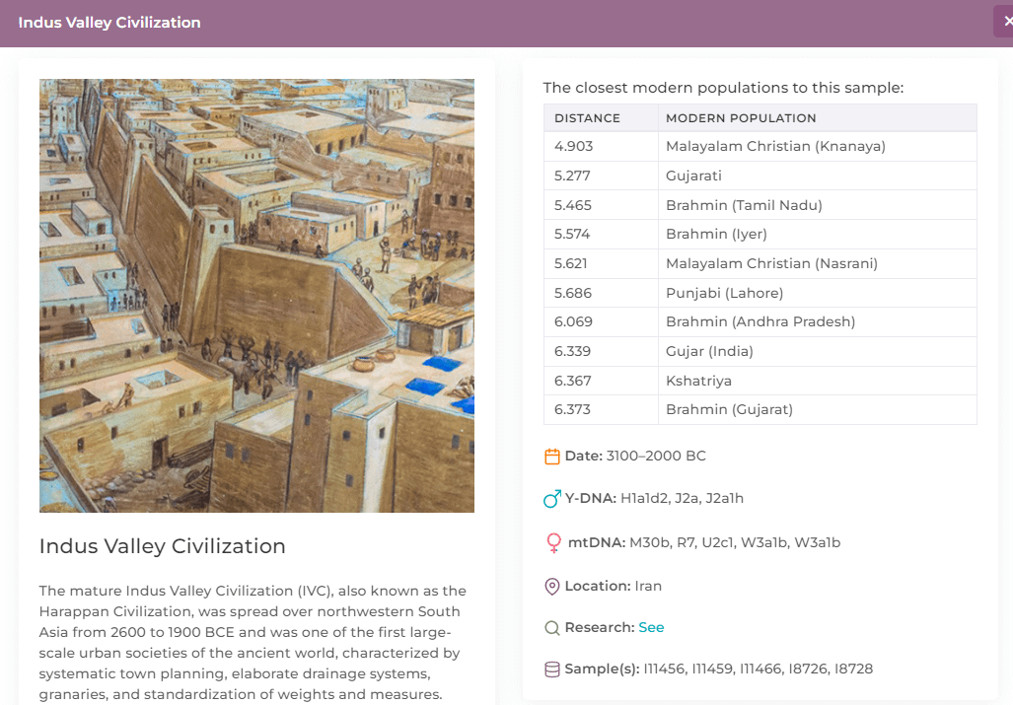Click the Location value Iran
The height and width of the screenshot is (705, 1013).
(x=648, y=587)
